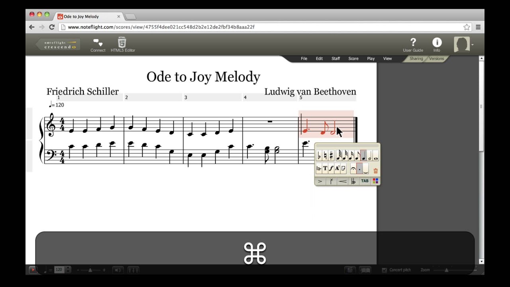The height and width of the screenshot is (287, 510).
Task: Open the Score menu
Action: 353,59
